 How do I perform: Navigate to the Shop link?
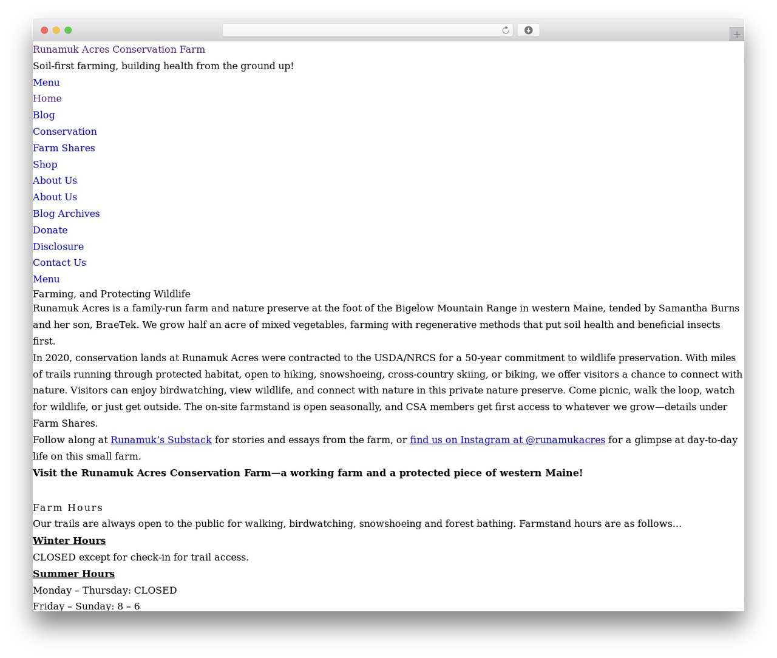[x=45, y=164]
